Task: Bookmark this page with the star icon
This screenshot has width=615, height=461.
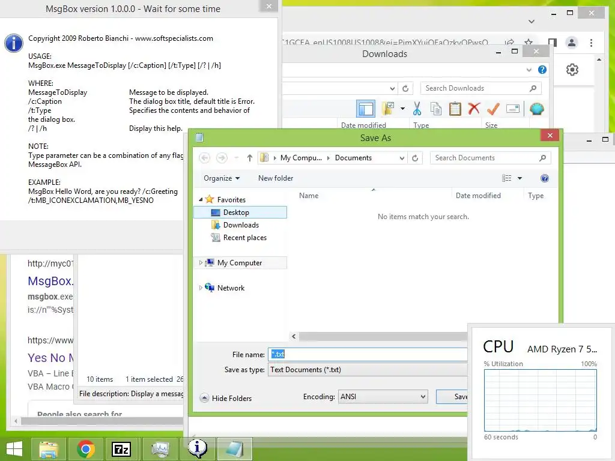Action: pyautogui.click(x=529, y=42)
